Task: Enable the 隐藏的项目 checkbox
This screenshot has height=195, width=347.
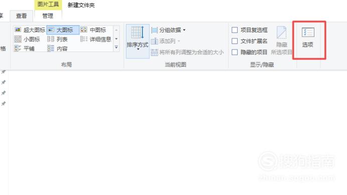Action: coord(235,52)
